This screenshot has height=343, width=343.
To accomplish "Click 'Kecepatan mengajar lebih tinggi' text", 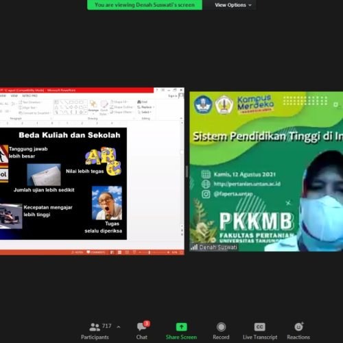I will (x=48, y=211).
